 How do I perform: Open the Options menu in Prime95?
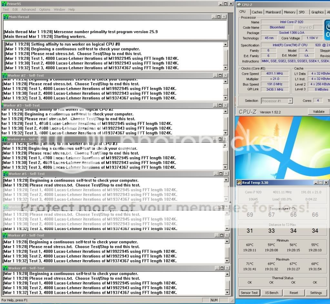45,9
